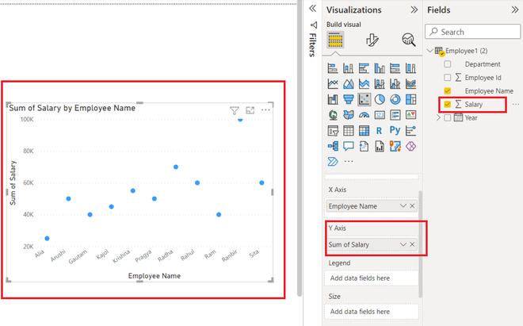The width and height of the screenshot is (523, 326).
Task: Select the Treemap visual
Action: 411,99
